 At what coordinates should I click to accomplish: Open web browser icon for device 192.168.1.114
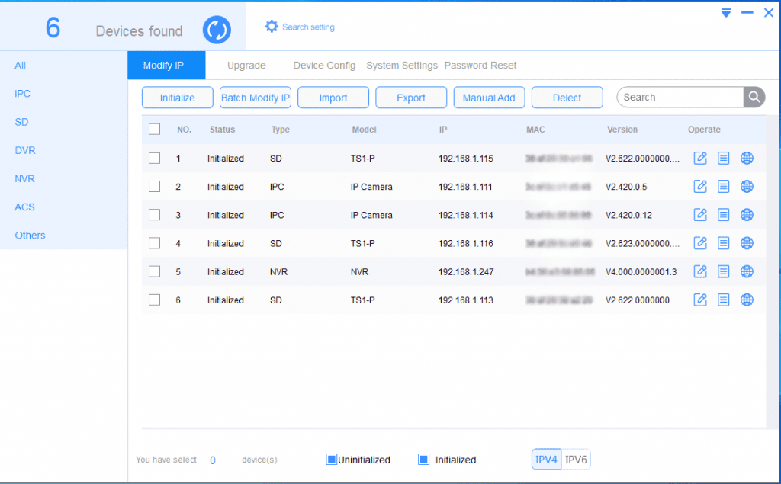coord(747,215)
